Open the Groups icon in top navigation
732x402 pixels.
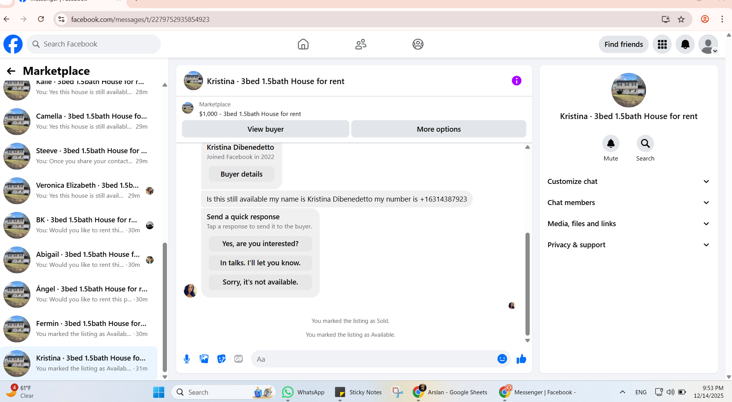coord(418,44)
